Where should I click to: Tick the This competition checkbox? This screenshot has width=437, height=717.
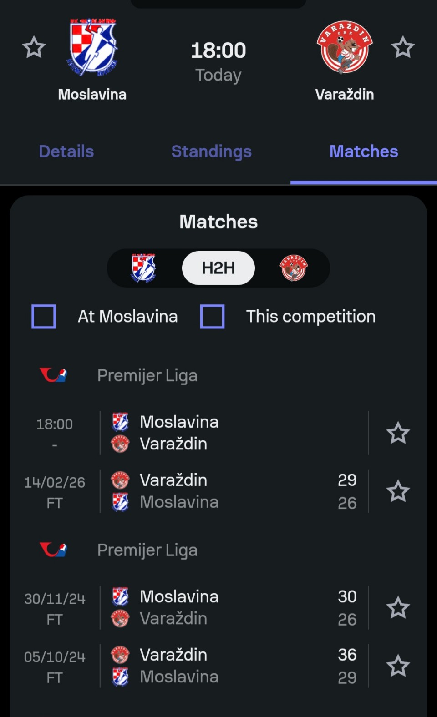(x=213, y=317)
